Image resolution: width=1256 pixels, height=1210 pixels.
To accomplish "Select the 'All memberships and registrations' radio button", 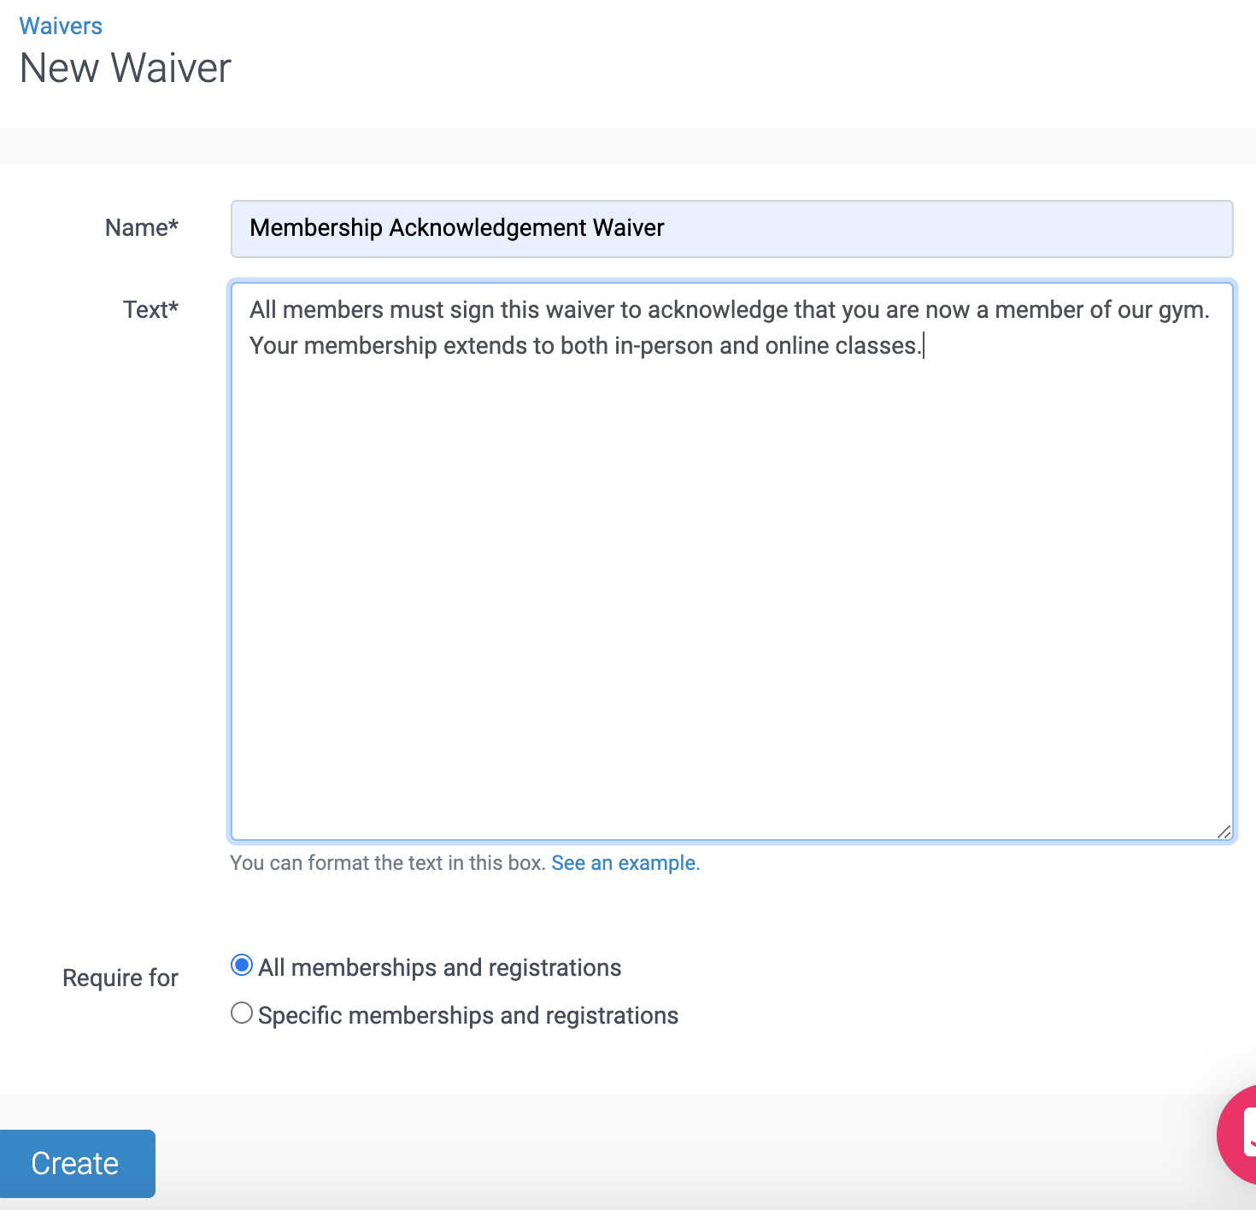I will [242, 965].
